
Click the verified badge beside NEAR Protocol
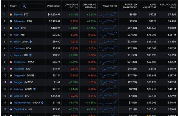[42, 103]
